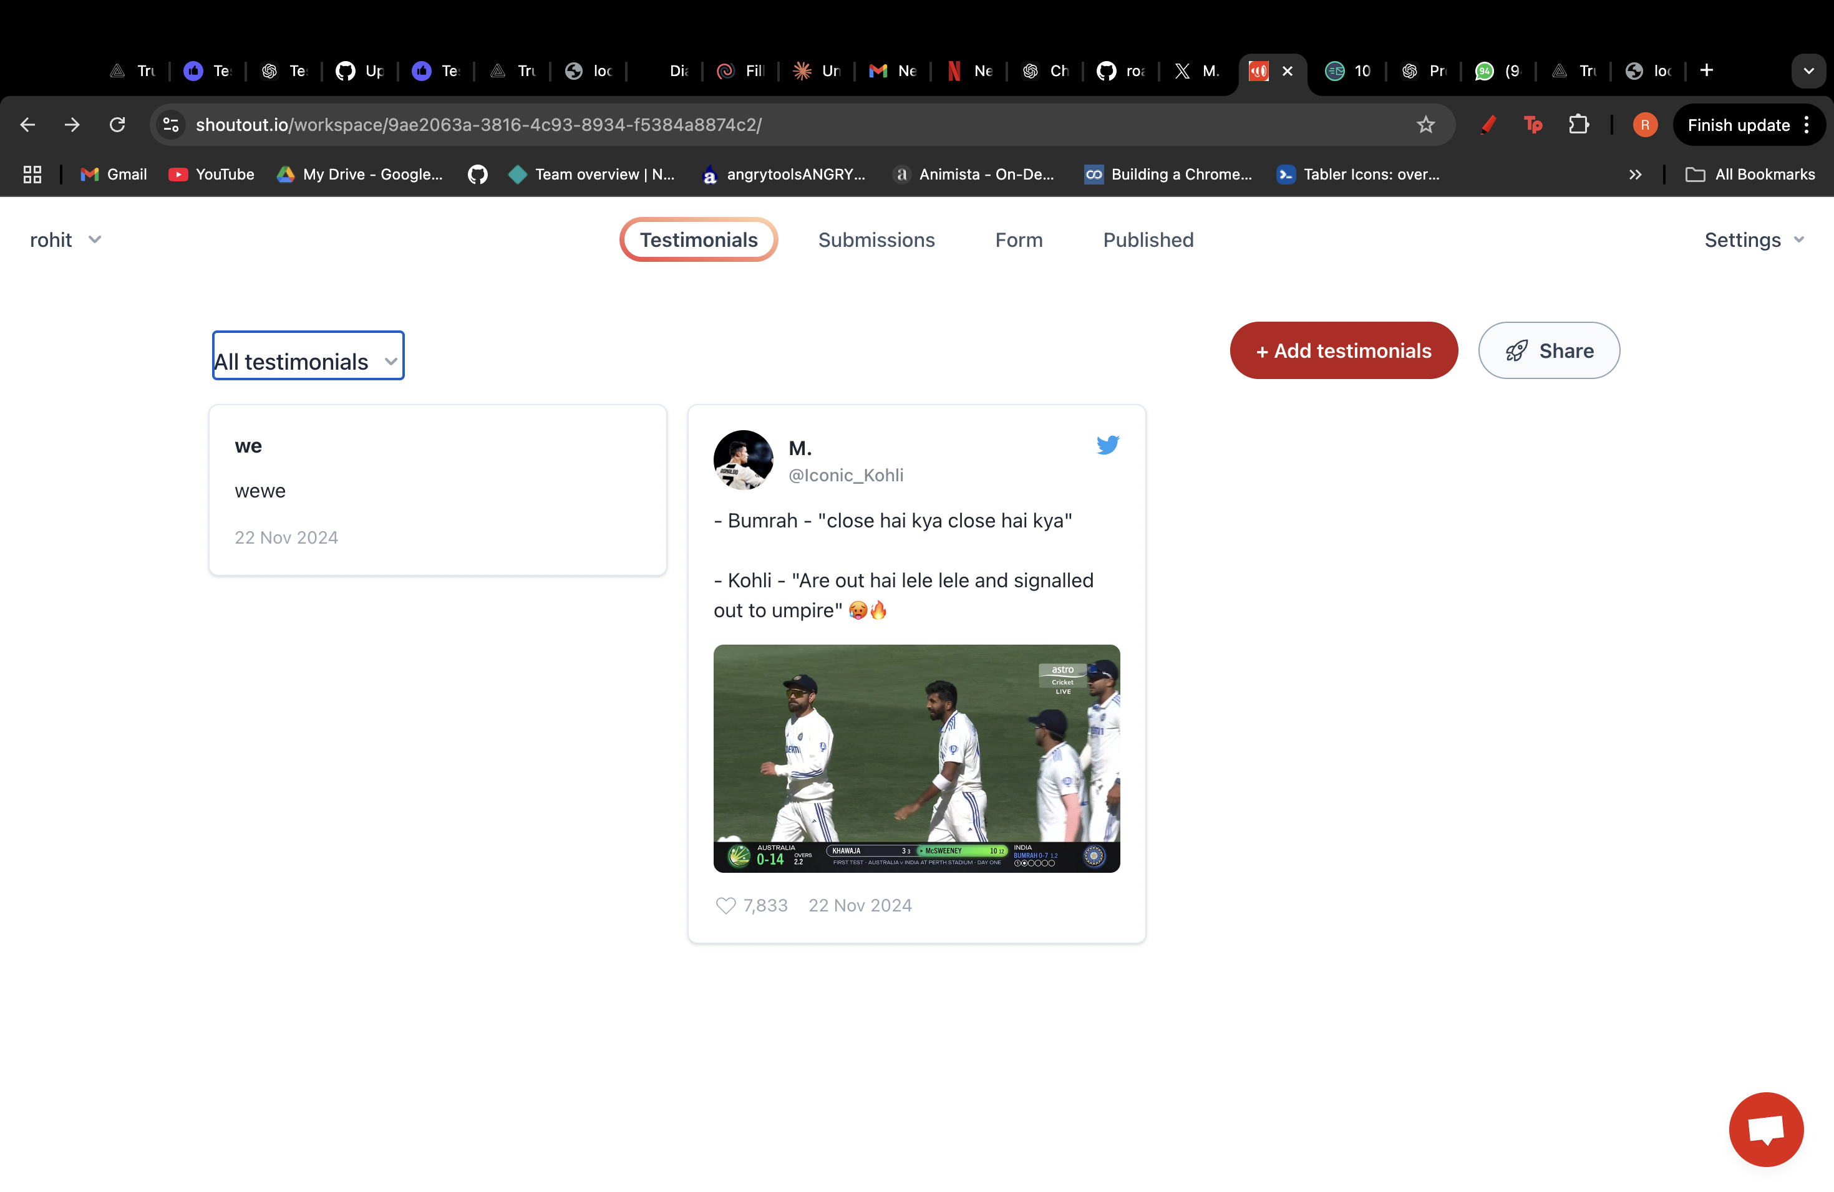Switch to the X tab labeled M.
The height and width of the screenshot is (1192, 1834).
(x=1196, y=71)
